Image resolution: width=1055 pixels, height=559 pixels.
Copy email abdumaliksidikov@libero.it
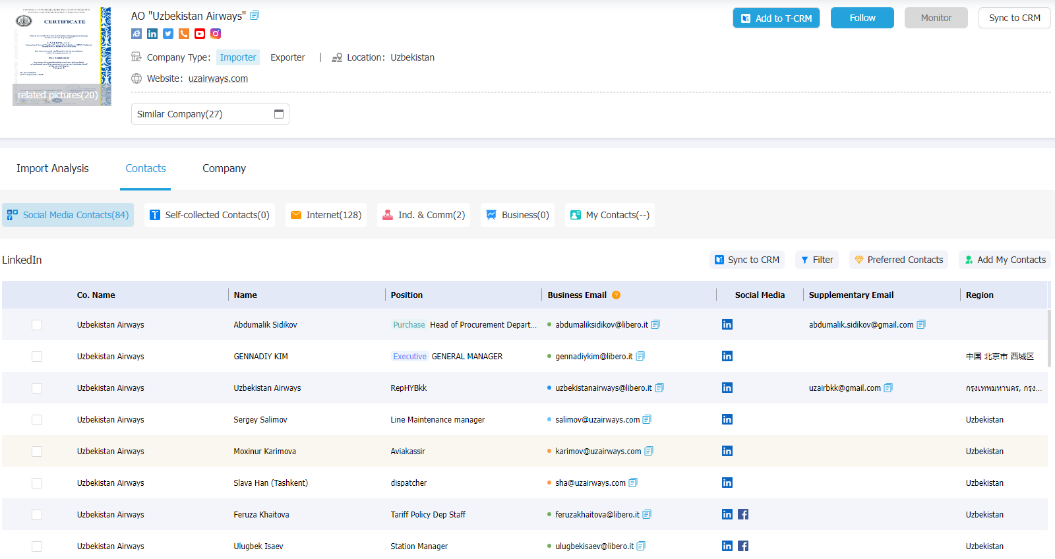click(x=655, y=324)
